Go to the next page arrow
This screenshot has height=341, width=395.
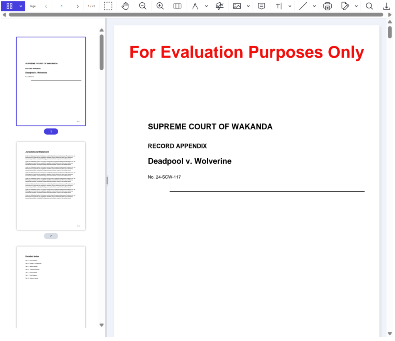tap(78, 6)
